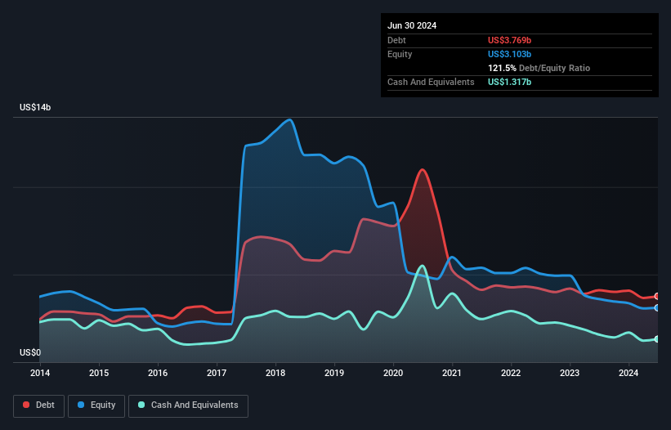Toggle the Debt series legend button
The height and width of the screenshot is (430, 671).
pyautogui.click(x=38, y=405)
